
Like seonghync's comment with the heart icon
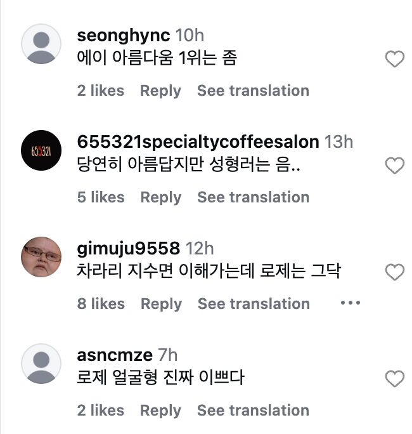395,60
